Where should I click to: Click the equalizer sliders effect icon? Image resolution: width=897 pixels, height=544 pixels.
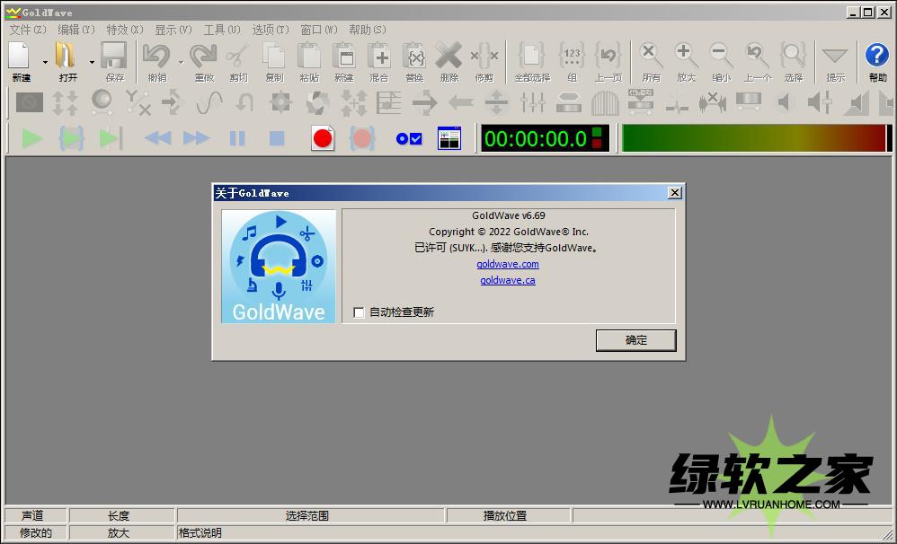(x=533, y=103)
